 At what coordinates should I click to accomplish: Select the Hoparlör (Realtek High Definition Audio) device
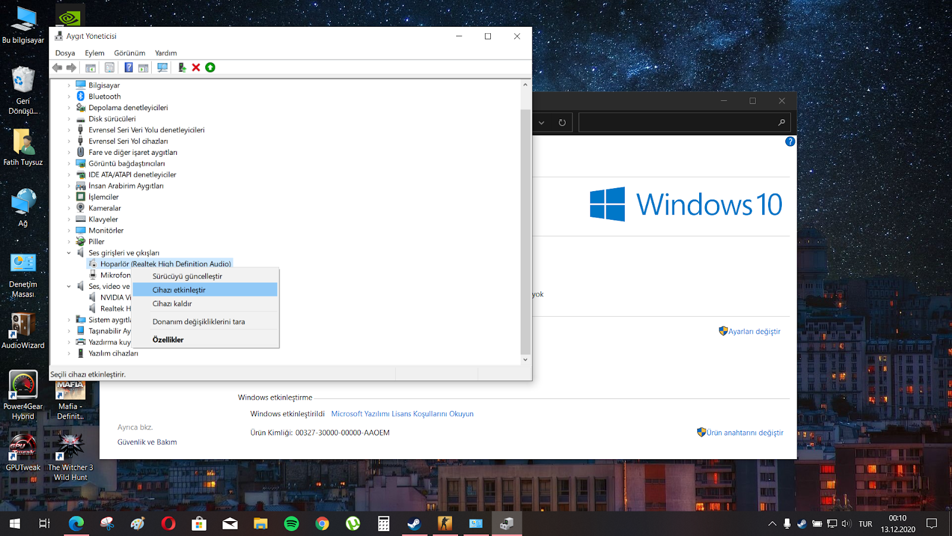tap(165, 264)
